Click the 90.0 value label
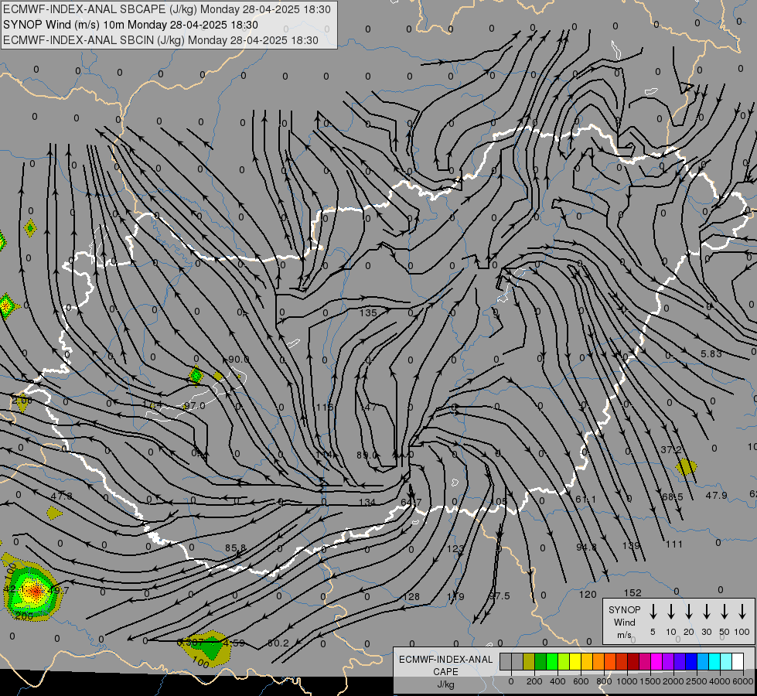 pyautogui.click(x=238, y=359)
